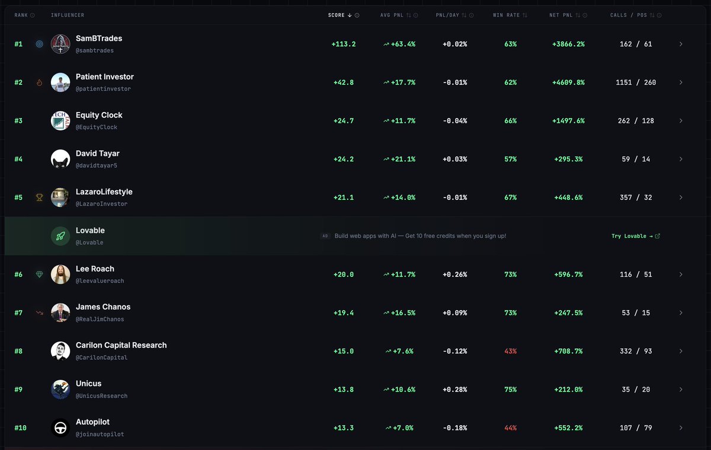Click the fire streak badge beside Patient Investor
The image size is (711, 450).
pyautogui.click(x=39, y=82)
